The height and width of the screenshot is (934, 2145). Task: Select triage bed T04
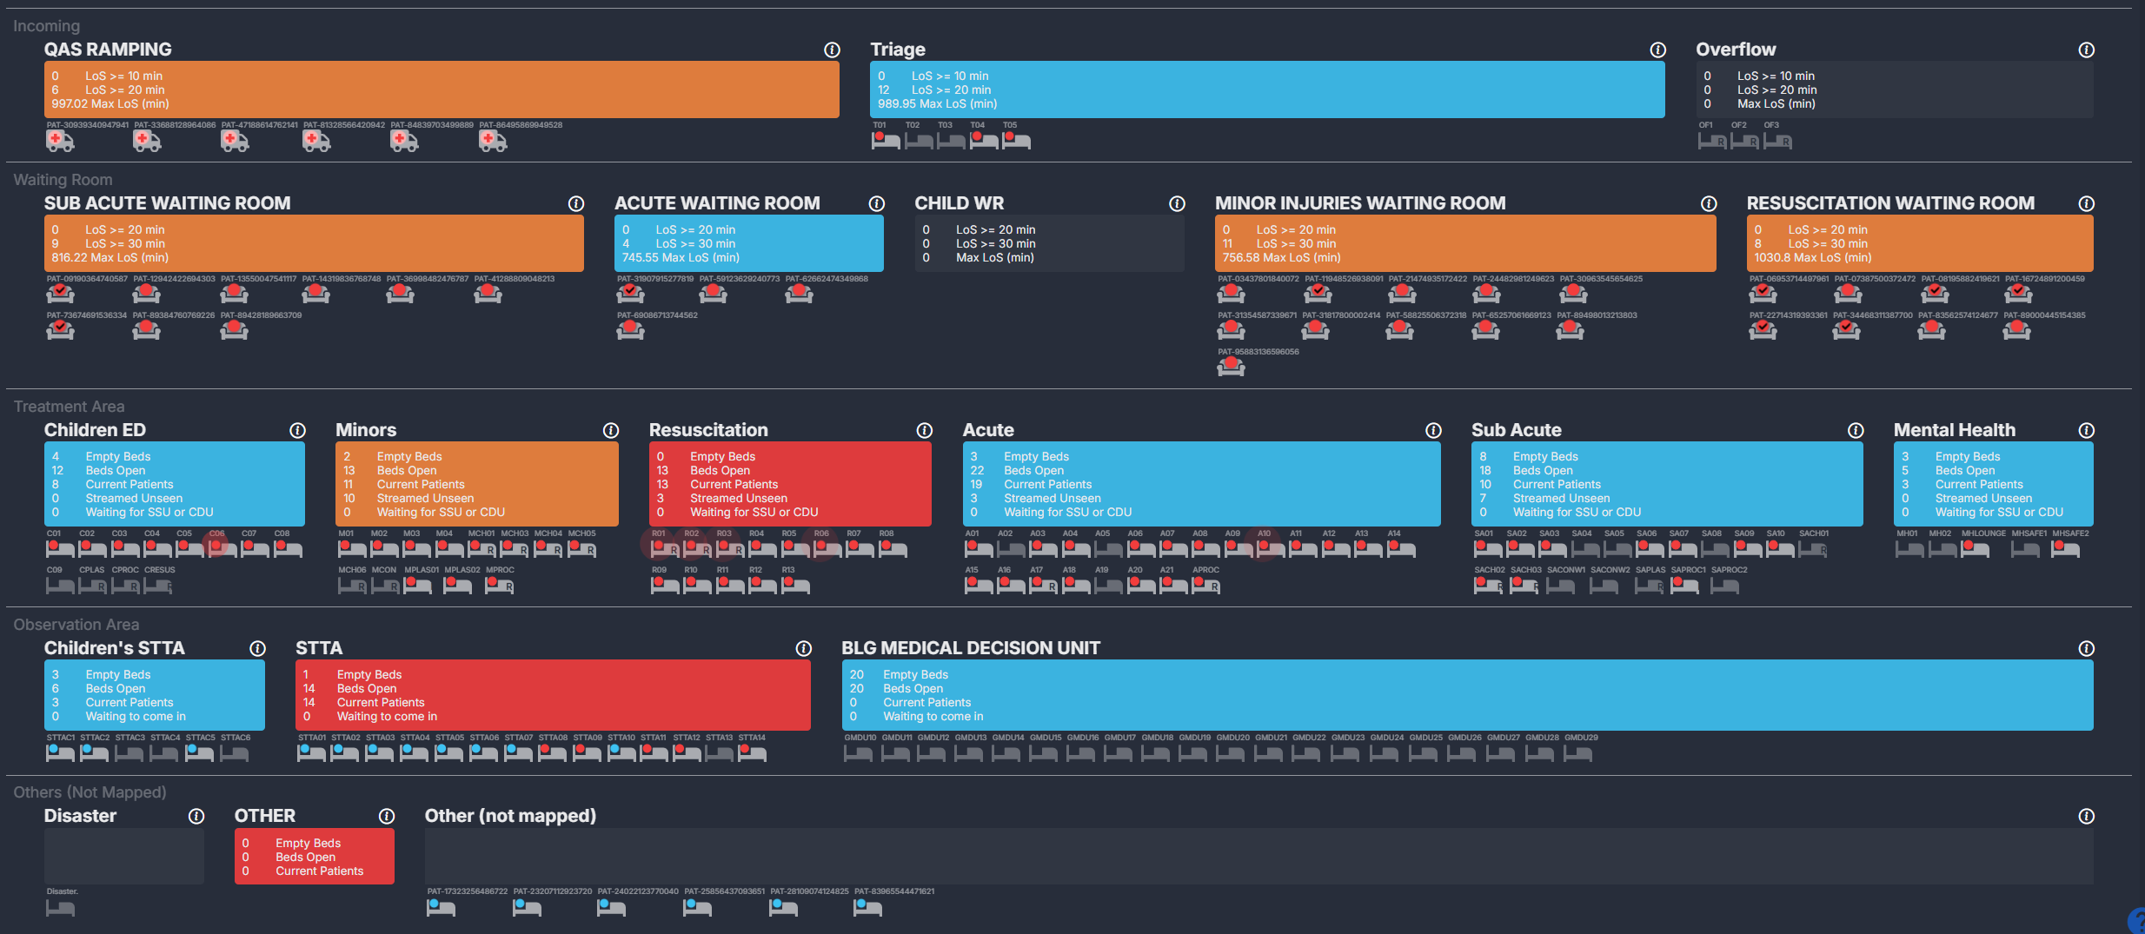(983, 140)
